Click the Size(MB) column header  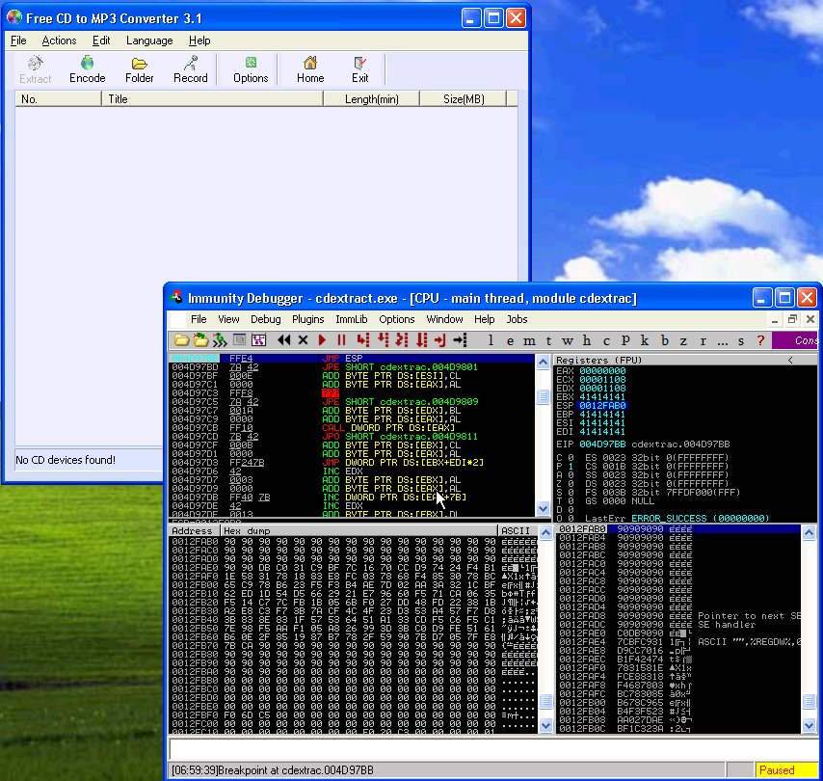(x=464, y=98)
